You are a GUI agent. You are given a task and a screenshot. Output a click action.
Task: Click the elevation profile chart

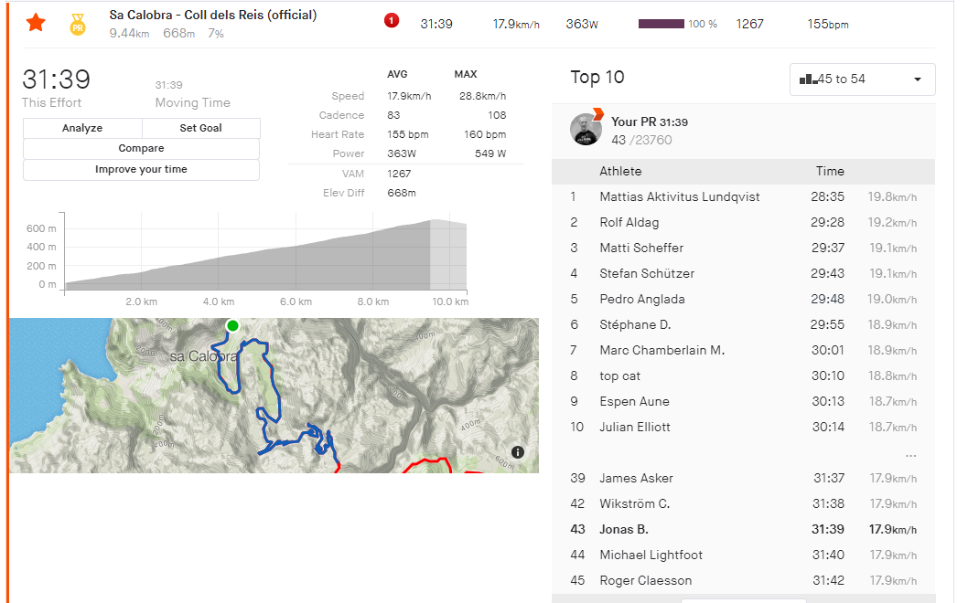click(265, 256)
